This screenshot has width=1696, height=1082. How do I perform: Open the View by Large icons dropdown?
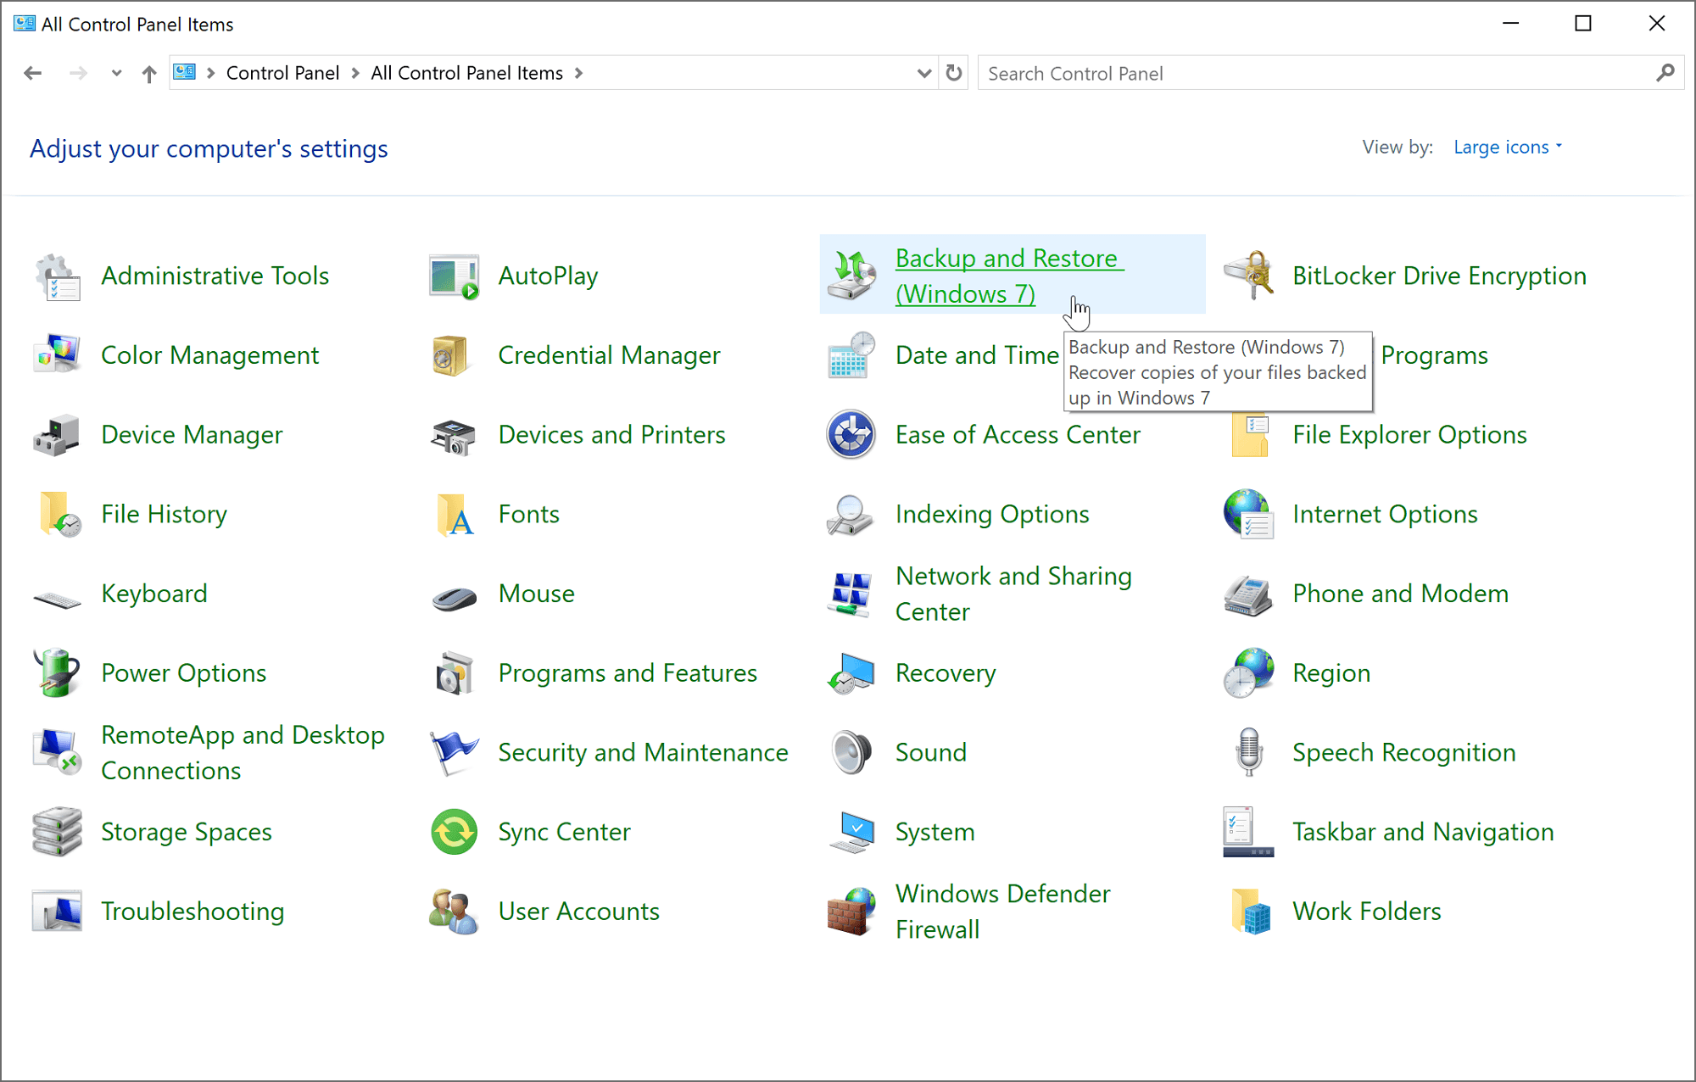[1508, 148]
